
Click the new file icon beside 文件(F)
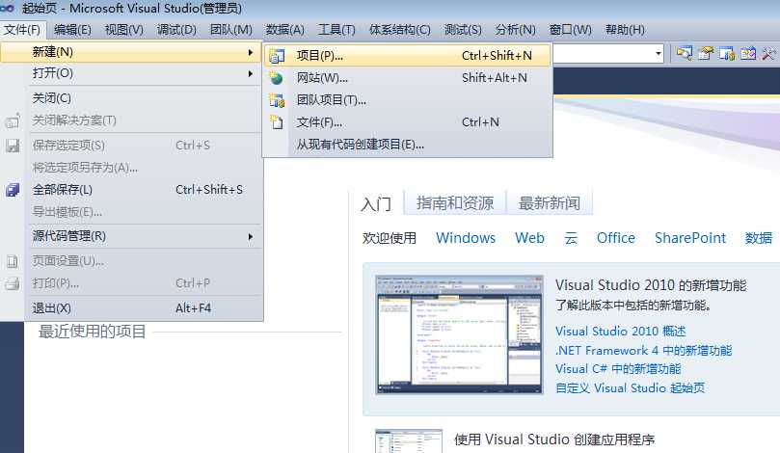tap(276, 122)
